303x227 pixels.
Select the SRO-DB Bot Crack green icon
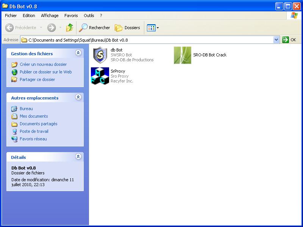183,55
